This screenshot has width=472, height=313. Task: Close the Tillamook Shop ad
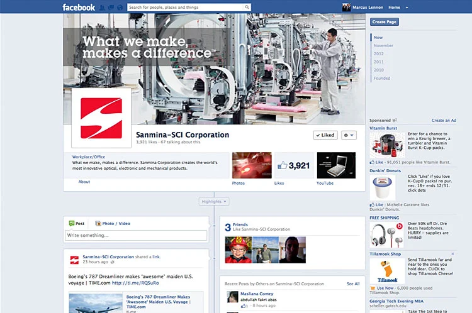click(452, 254)
